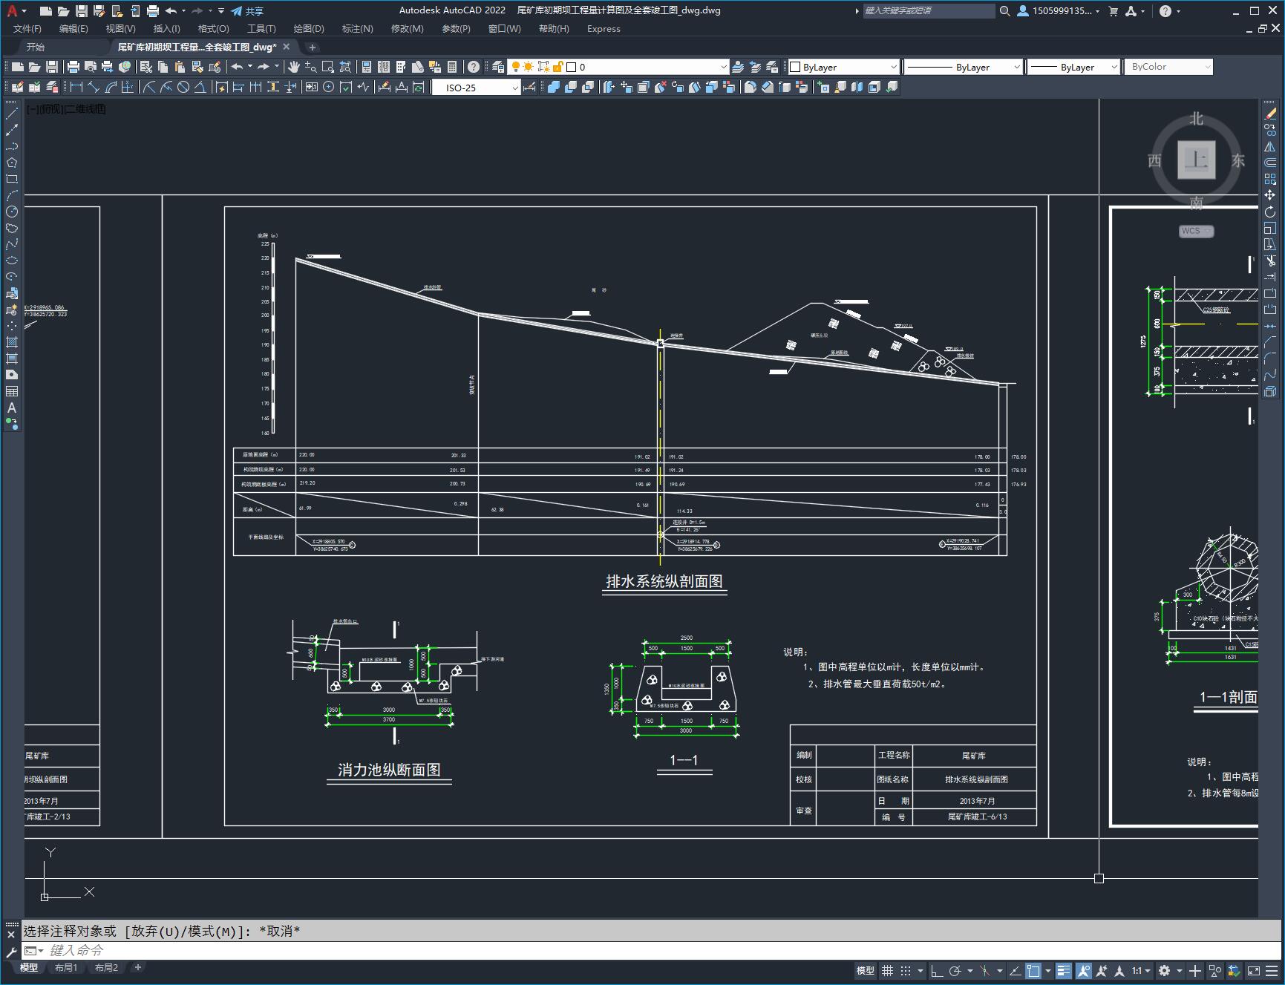Switch to the 布局2 layout tab
Screen dimensions: 1285x985
click(106, 968)
